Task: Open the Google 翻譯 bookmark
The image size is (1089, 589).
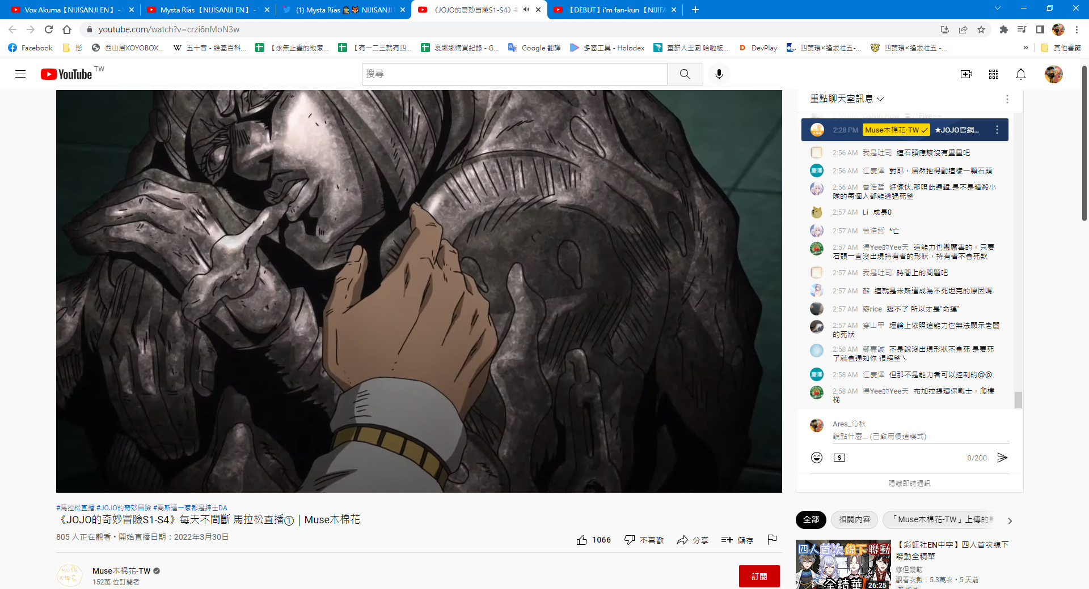Action: click(x=534, y=48)
